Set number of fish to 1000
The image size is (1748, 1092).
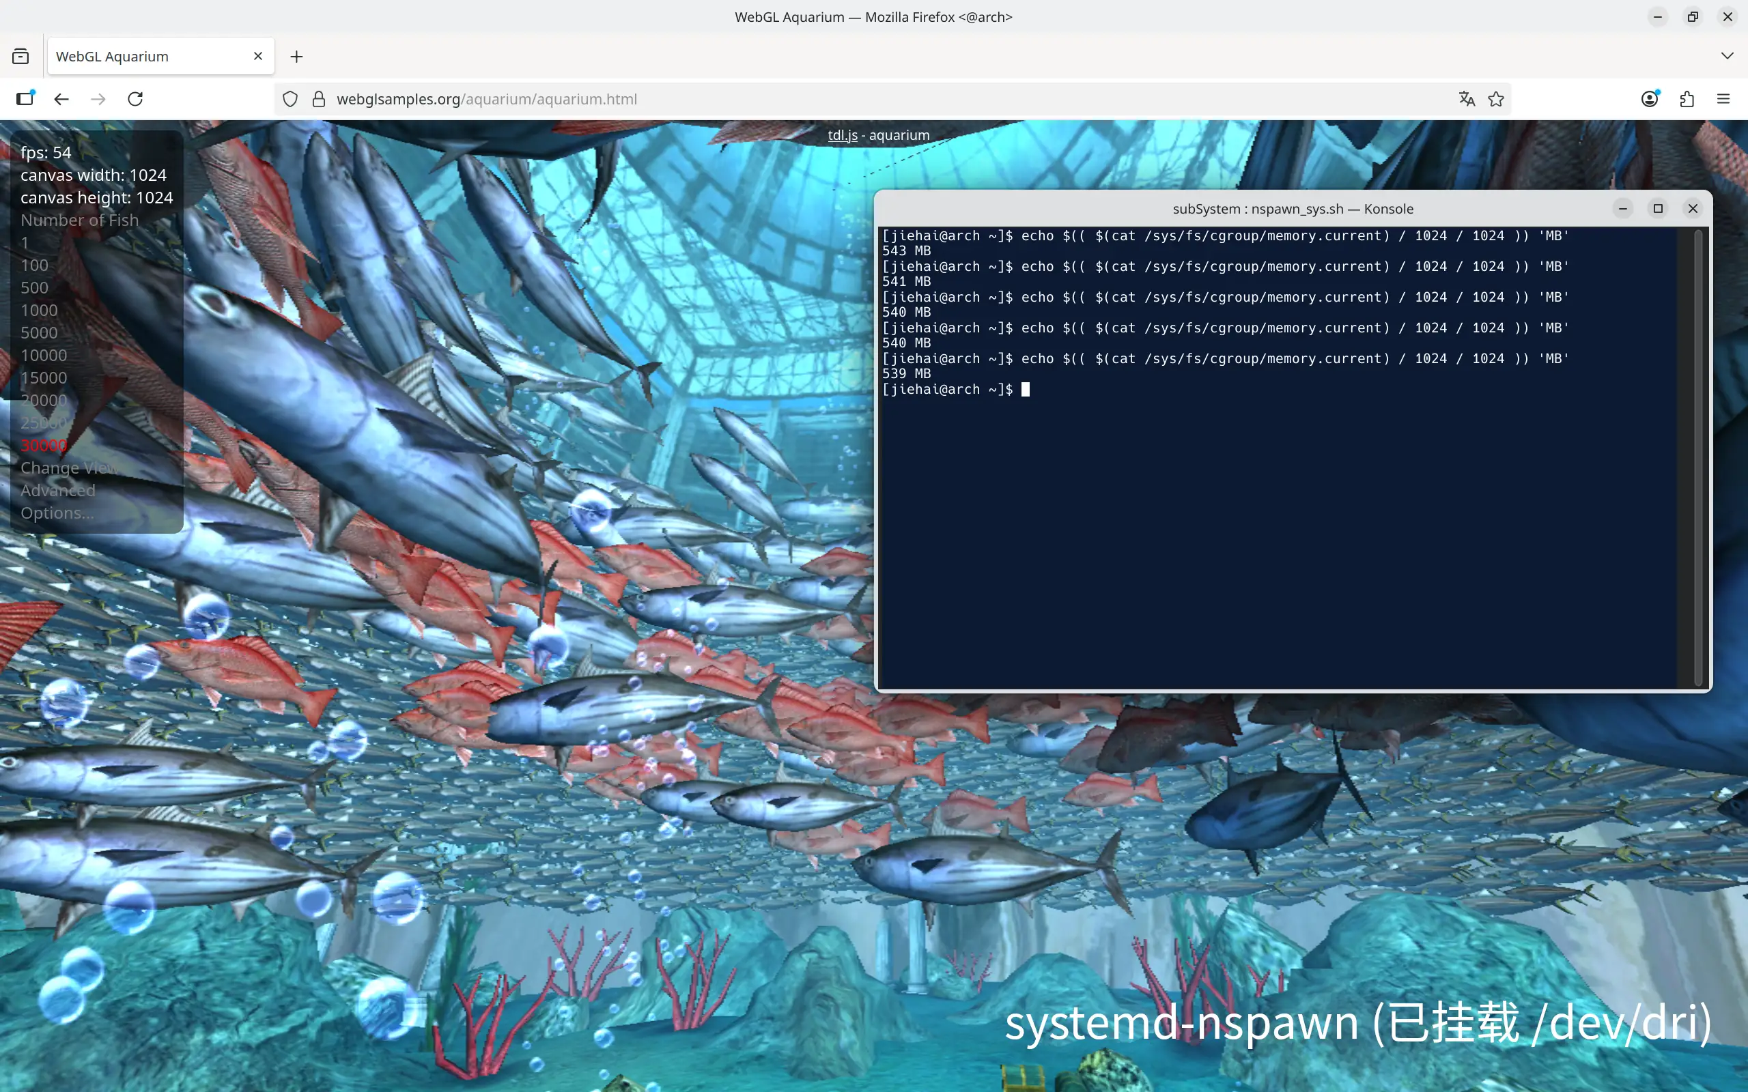tap(39, 311)
